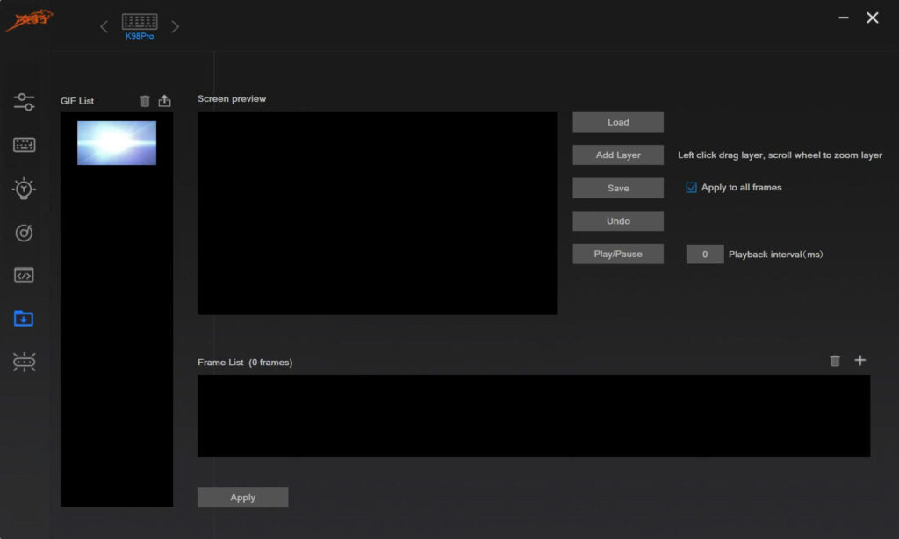
Task: Click the Apply button at the bottom
Action: (x=242, y=497)
